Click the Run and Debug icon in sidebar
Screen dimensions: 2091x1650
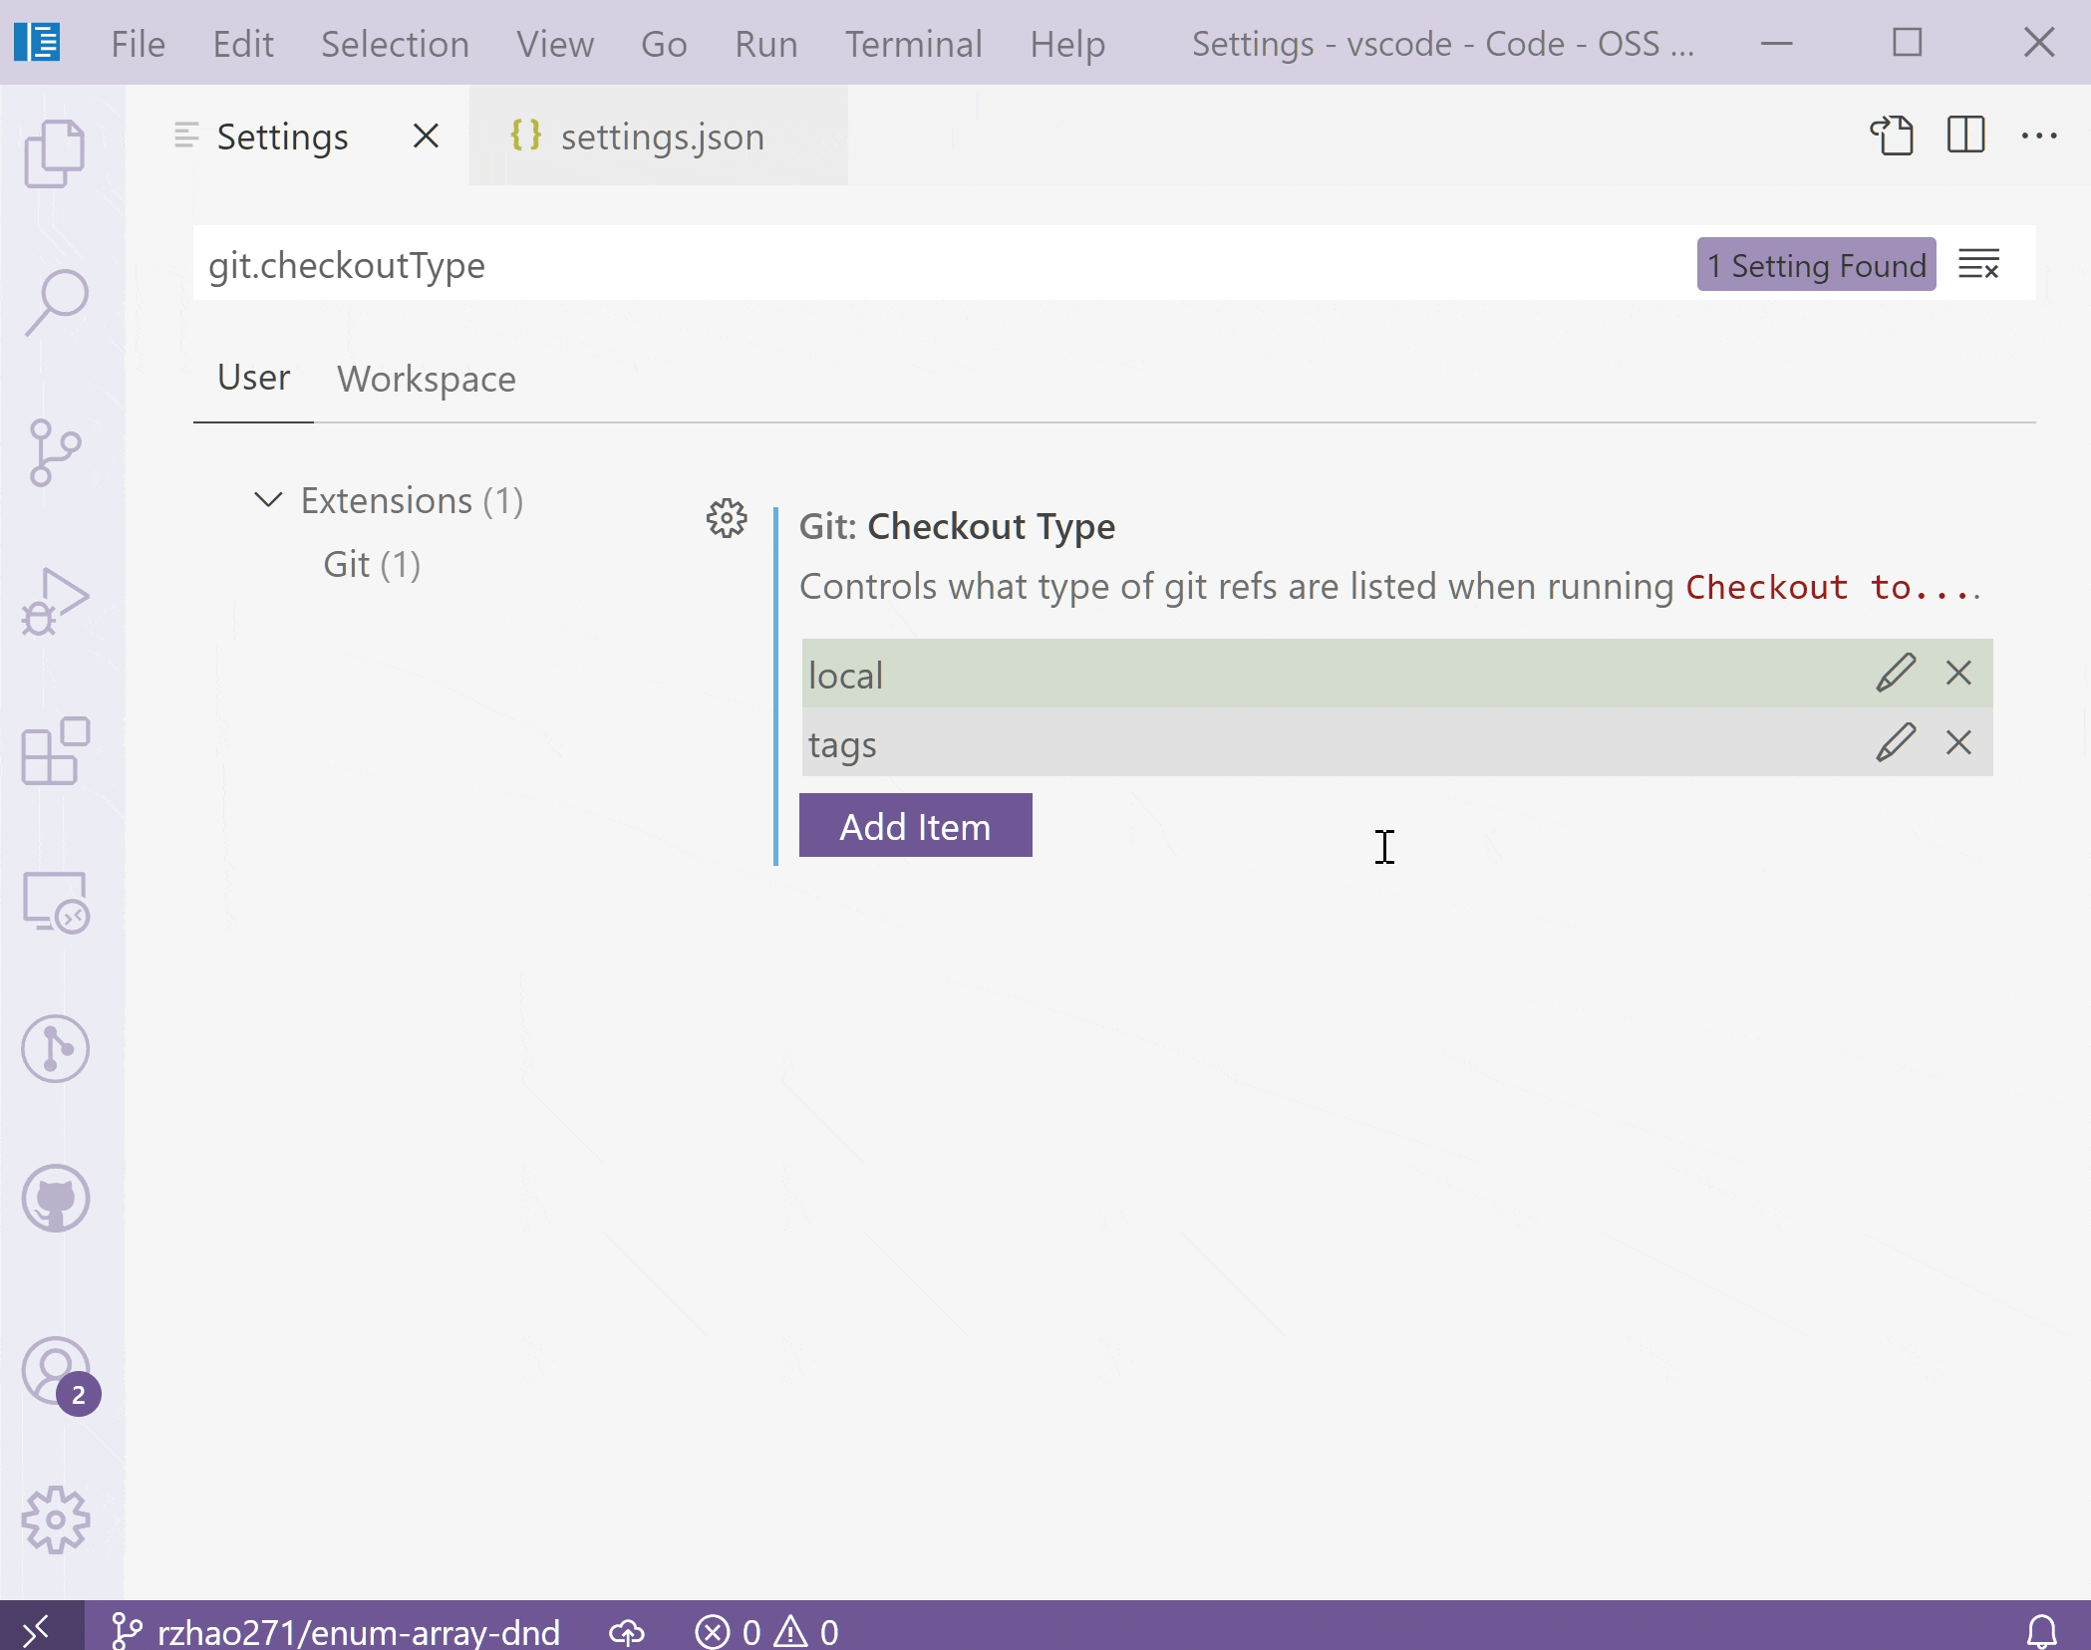click(x=56, y=599)
